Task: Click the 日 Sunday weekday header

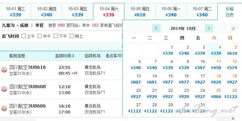Action: 230,38
